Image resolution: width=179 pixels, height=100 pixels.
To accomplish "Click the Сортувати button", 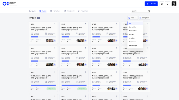I will (x=144, y=18).
